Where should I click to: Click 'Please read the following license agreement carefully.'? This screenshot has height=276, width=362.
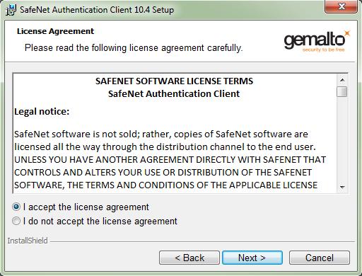[x=134, y=47]
